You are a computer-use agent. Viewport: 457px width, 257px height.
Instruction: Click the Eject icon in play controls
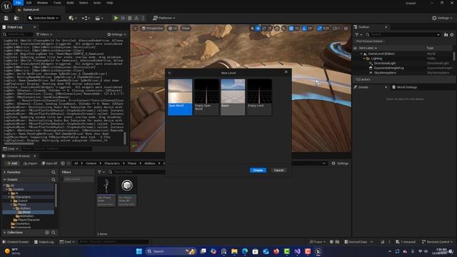click(x=136, y=18)
